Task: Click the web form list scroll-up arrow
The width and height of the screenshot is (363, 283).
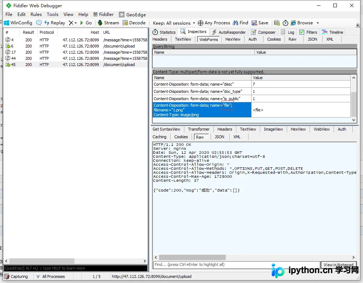Action: [x=354, y=78]
